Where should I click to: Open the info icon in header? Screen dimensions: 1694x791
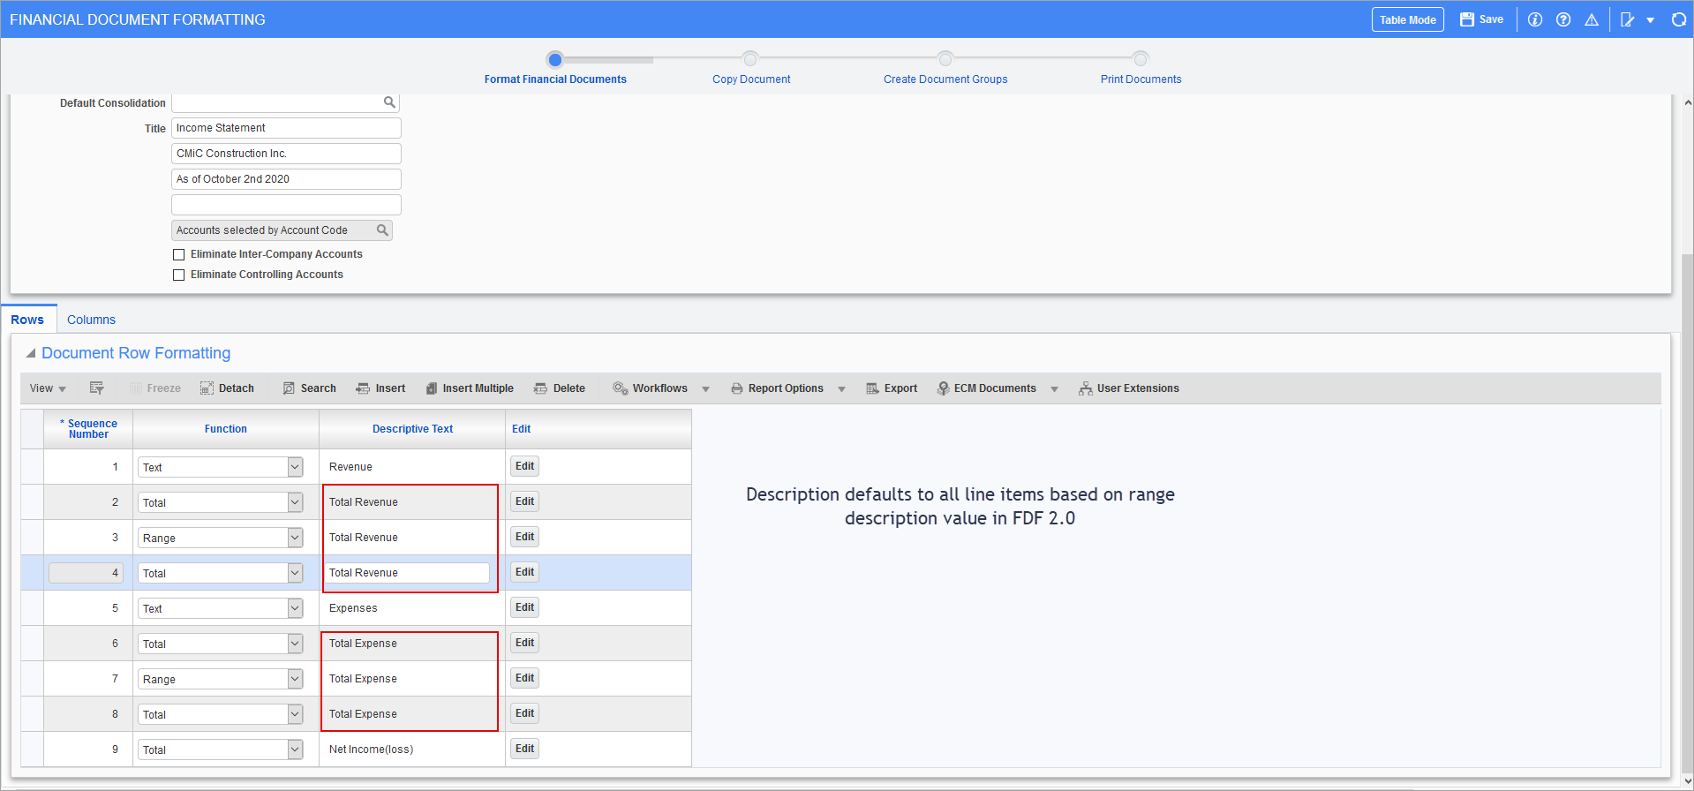point(1535,19)
